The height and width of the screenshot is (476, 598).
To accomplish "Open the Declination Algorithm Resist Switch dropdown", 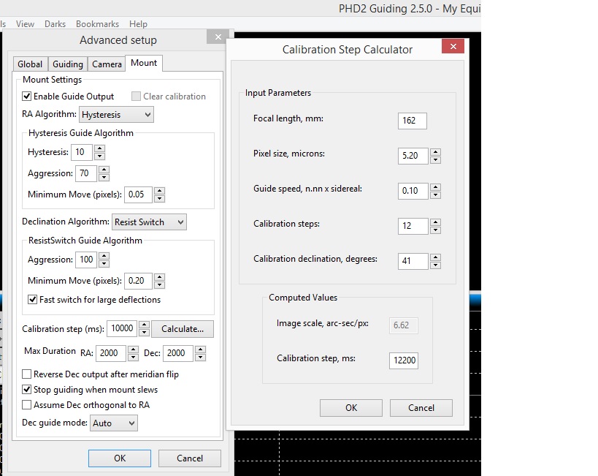I will coord(149,222).
